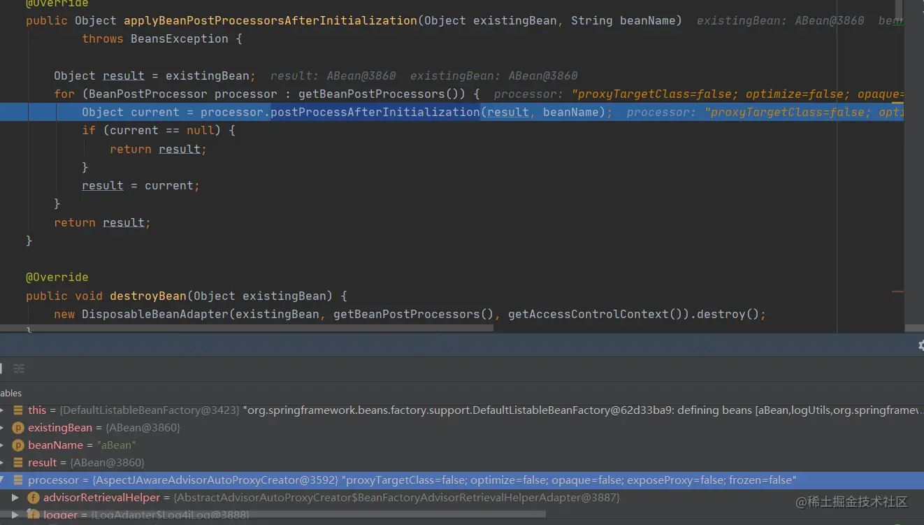This screenshot has width=924, height=525.
Task: Select the advisorRetrievalHelper field name
Action: (101, 498)
